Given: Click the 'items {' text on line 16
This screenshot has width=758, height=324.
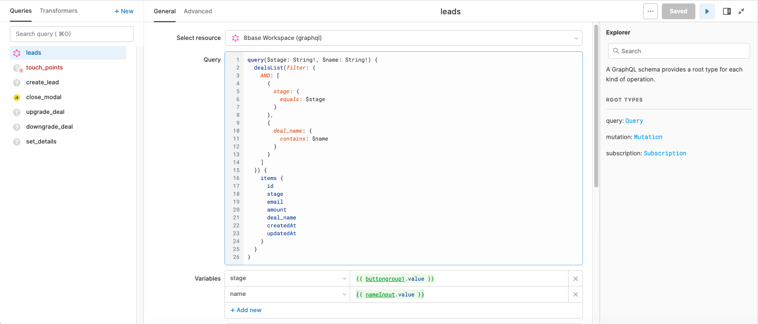Looking at the screenshot, I should pyautogui.click(x=272, y=178).
